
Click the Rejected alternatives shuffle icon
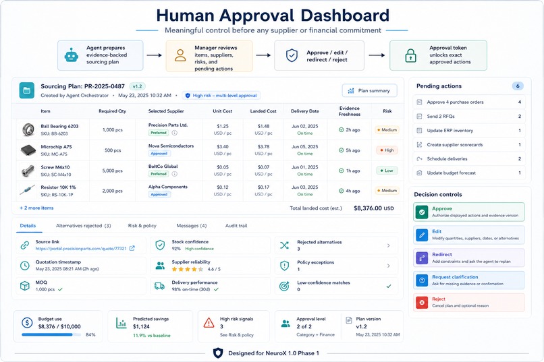(x=284, y=245)
